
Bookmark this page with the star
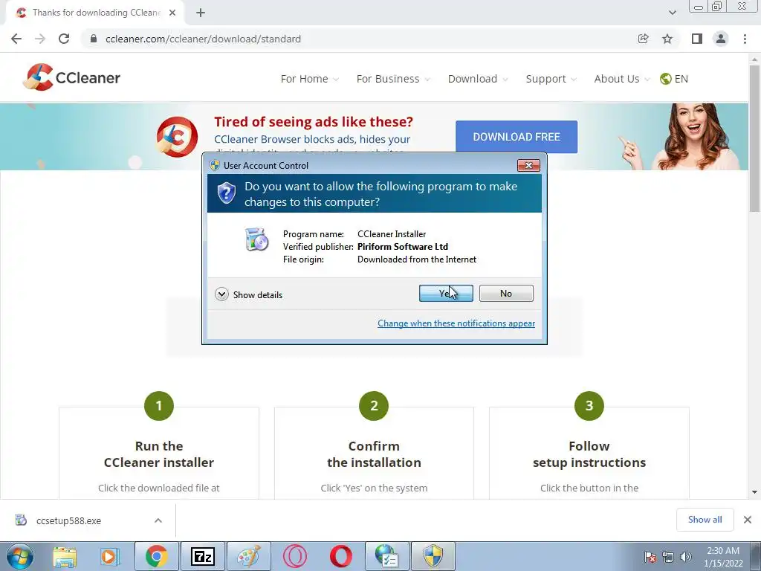coord(667,39)
